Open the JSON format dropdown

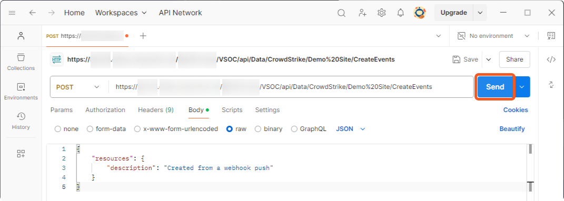tap(350, 129)
